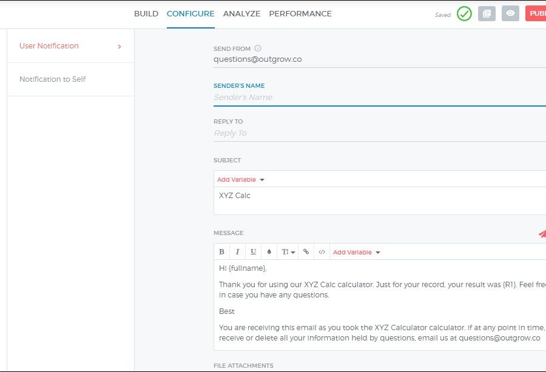Open the font size dropdown
Image resolution: width=546 pixels, height=372 pixels.
288,252
